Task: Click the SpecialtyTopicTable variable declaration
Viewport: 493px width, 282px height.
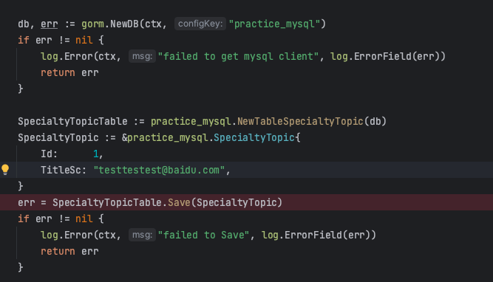Action: point(72,122)
